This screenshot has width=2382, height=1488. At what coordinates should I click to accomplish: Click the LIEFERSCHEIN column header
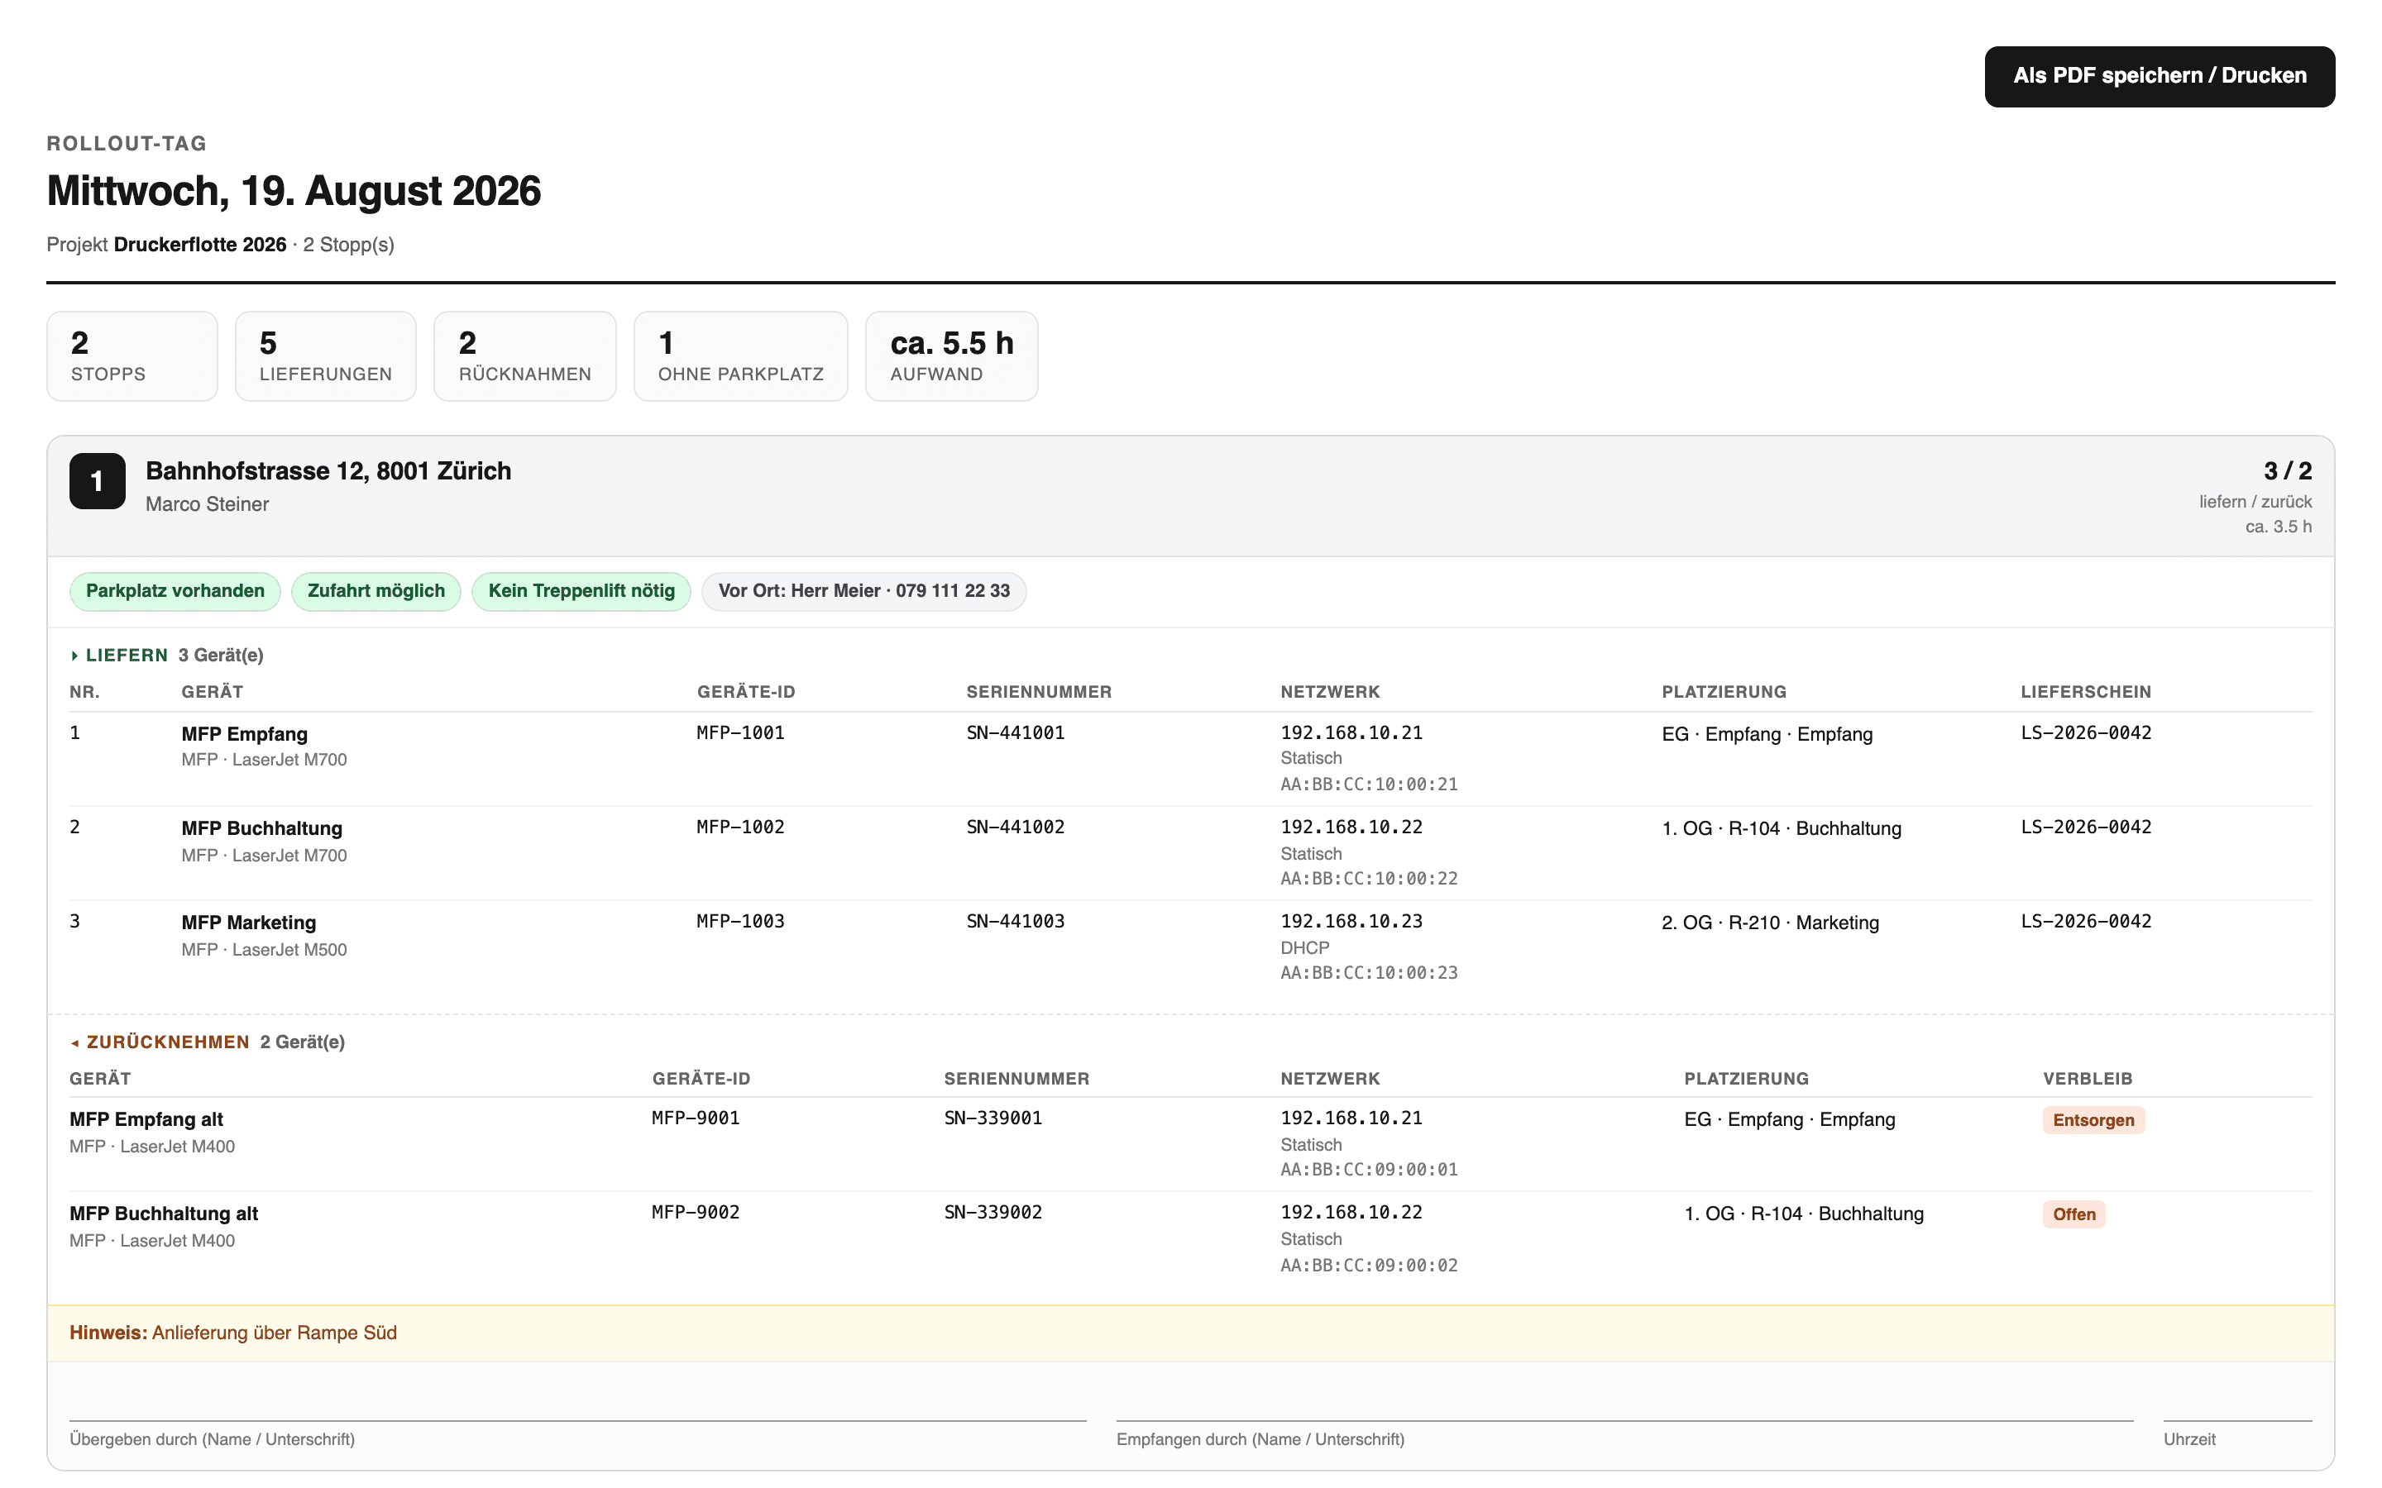2086,693
